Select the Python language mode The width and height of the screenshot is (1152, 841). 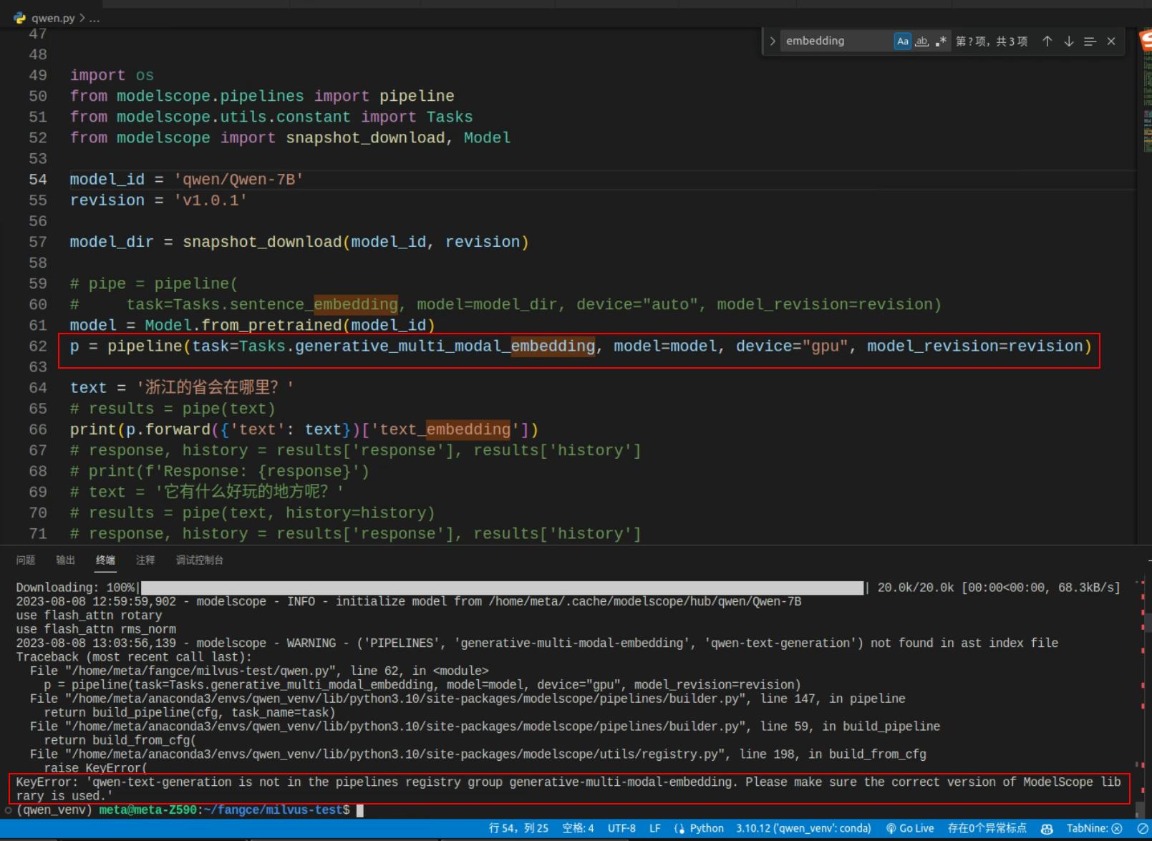[x=706, y=828]
